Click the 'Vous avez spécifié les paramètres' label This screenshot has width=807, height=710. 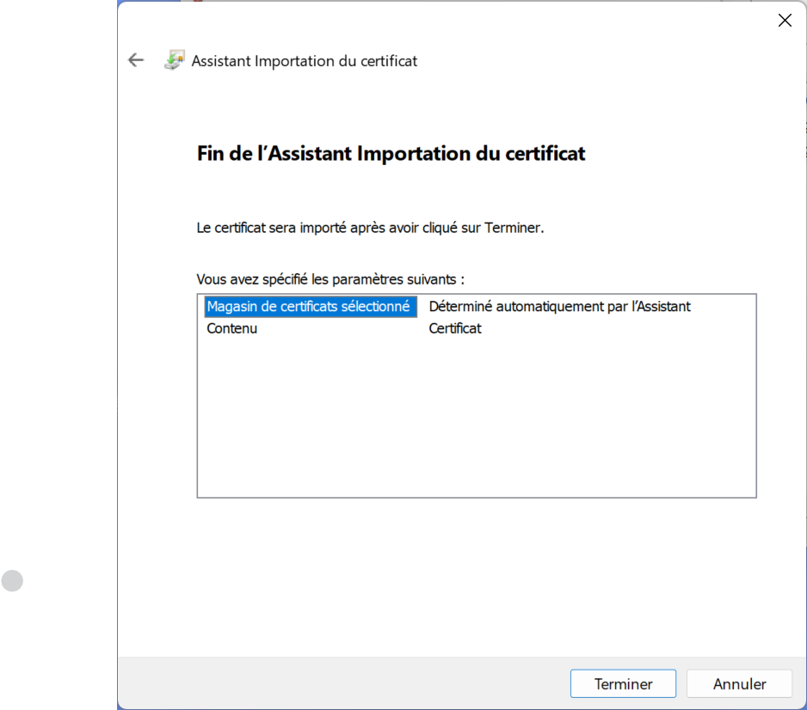(x=330, y=279)
